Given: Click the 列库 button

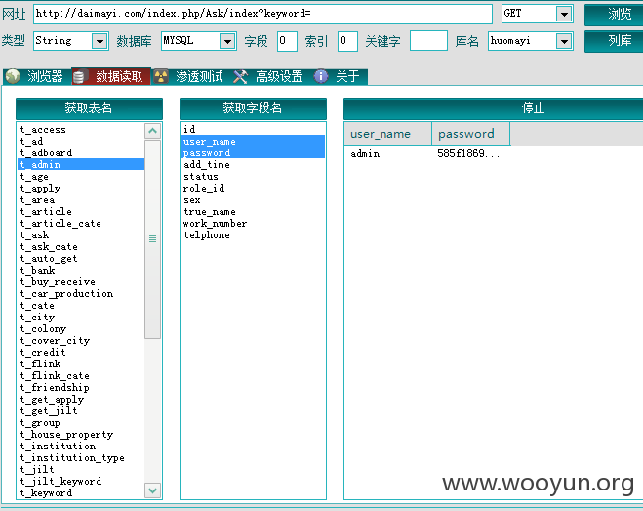Looking at the screenshot, I should pyautogui.click(x=614, y=41).
